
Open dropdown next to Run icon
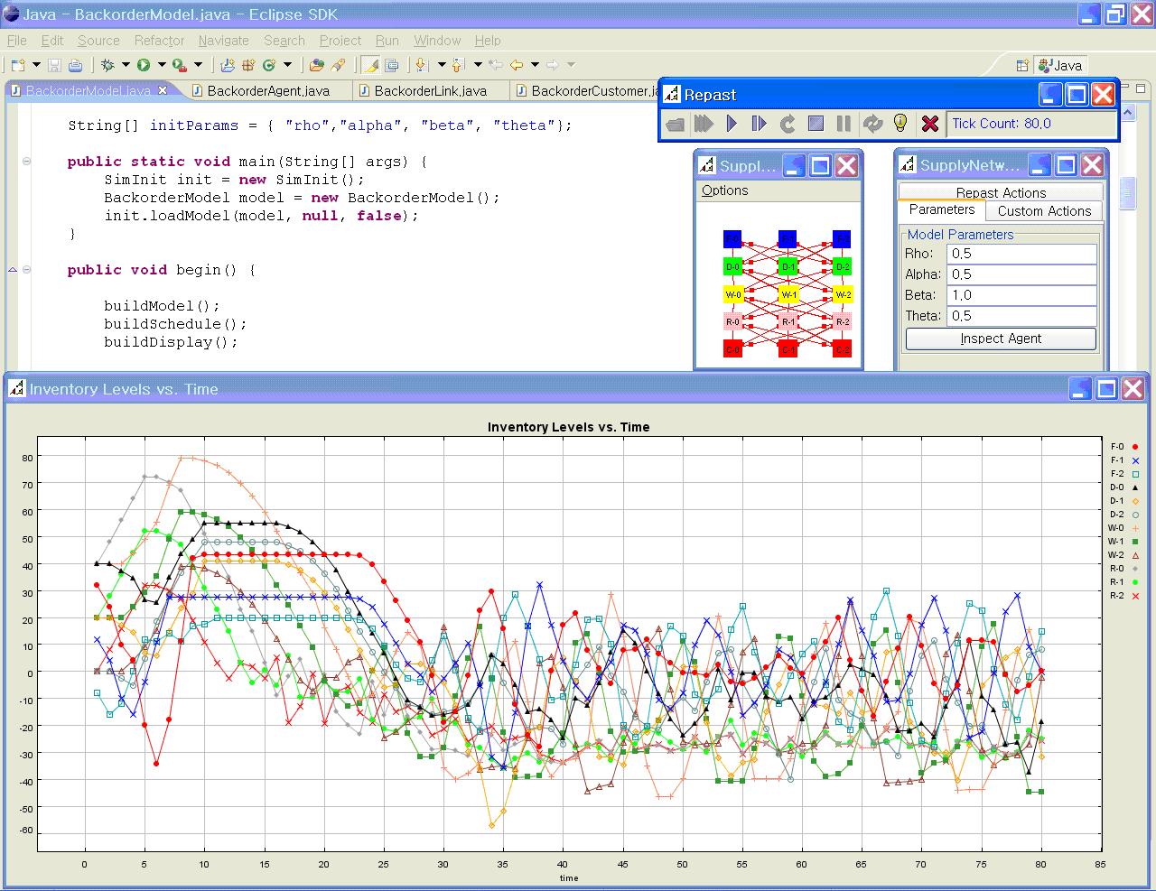(162, 65)
